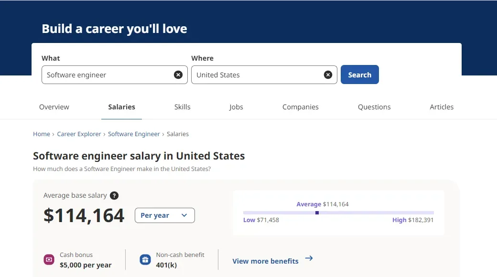Clear the Software engineer search field
Image resolution: width=497 pixels, height=277 pixels.
tap(178, 75)
